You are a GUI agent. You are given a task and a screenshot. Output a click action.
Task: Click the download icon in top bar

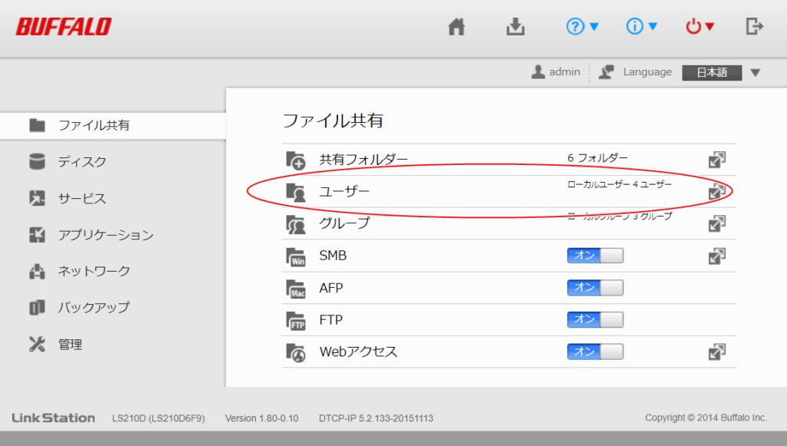[x=515, y=27]
